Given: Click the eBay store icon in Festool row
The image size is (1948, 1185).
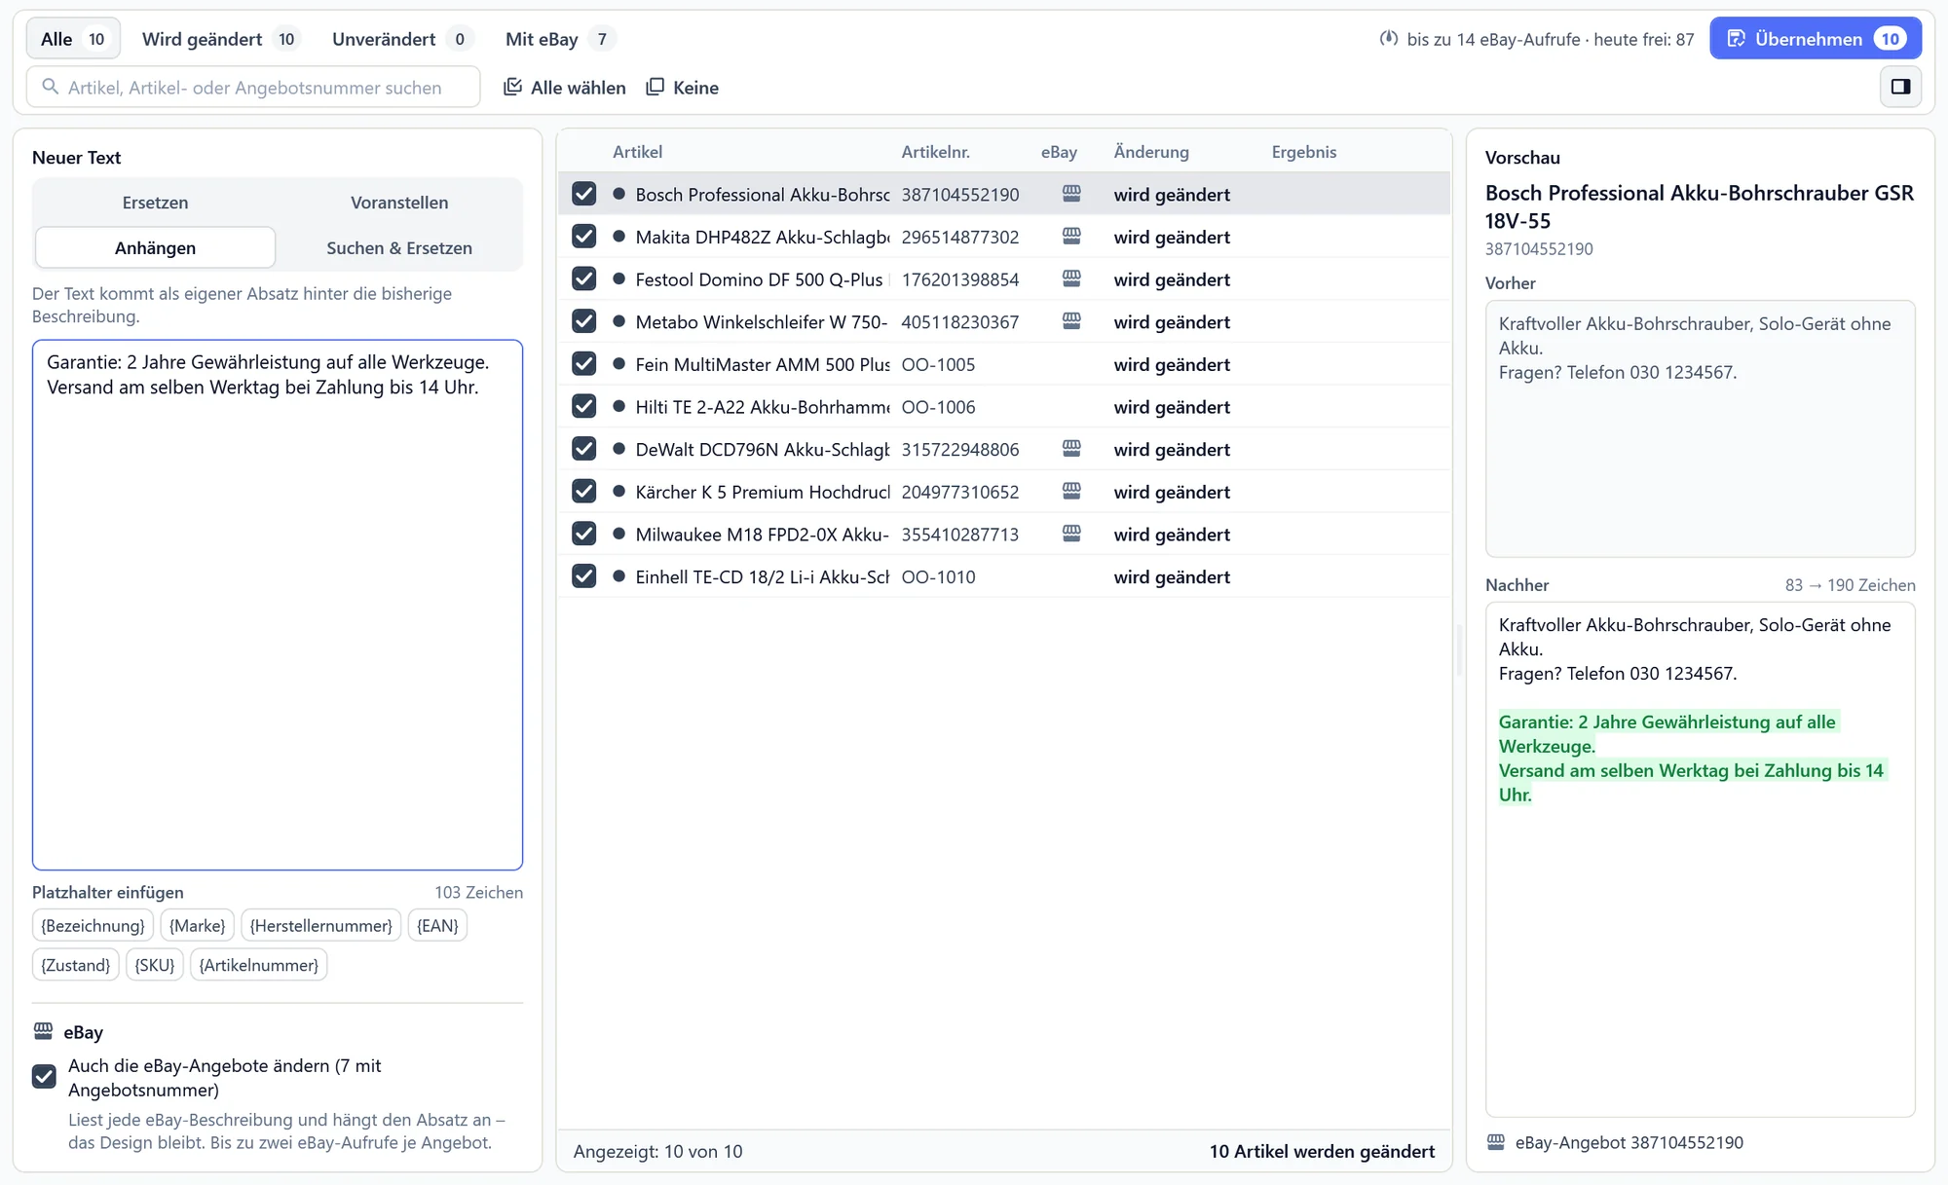Looking at the screenshot, I should point(1071,278).
